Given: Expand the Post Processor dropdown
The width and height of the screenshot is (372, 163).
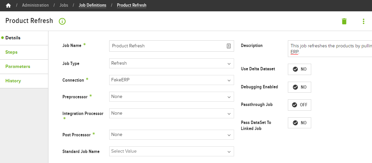Looking at the screenshot, I should tap(172, 135).
